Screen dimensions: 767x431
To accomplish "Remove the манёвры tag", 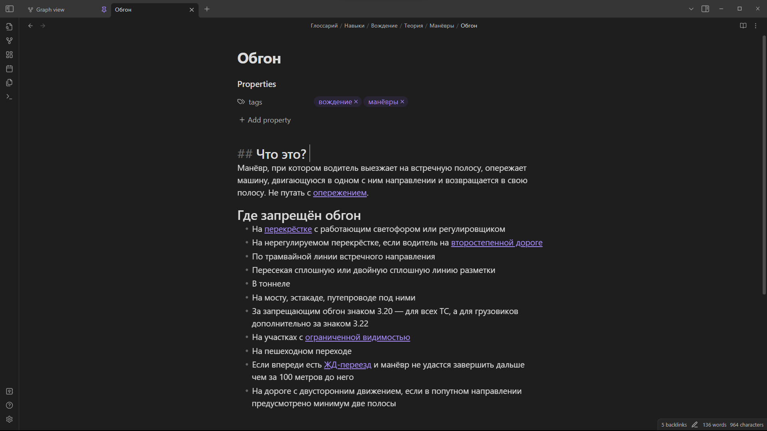I will click(402, 102).
